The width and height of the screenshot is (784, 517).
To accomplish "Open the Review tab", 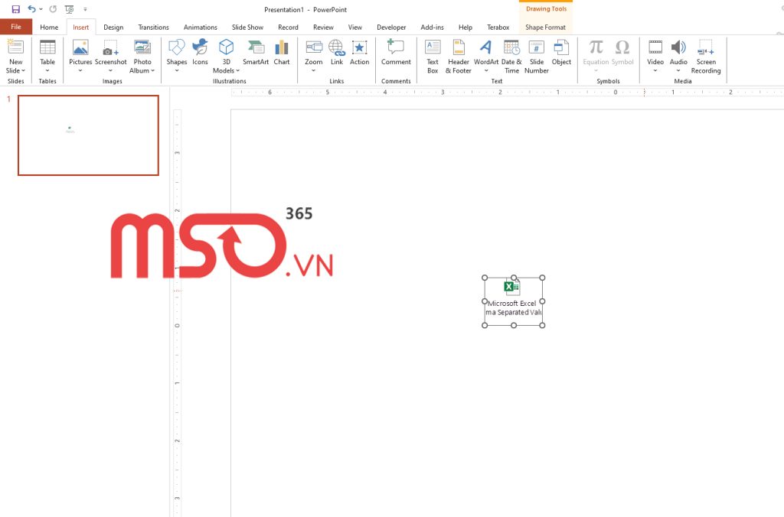I will point(323,27).
